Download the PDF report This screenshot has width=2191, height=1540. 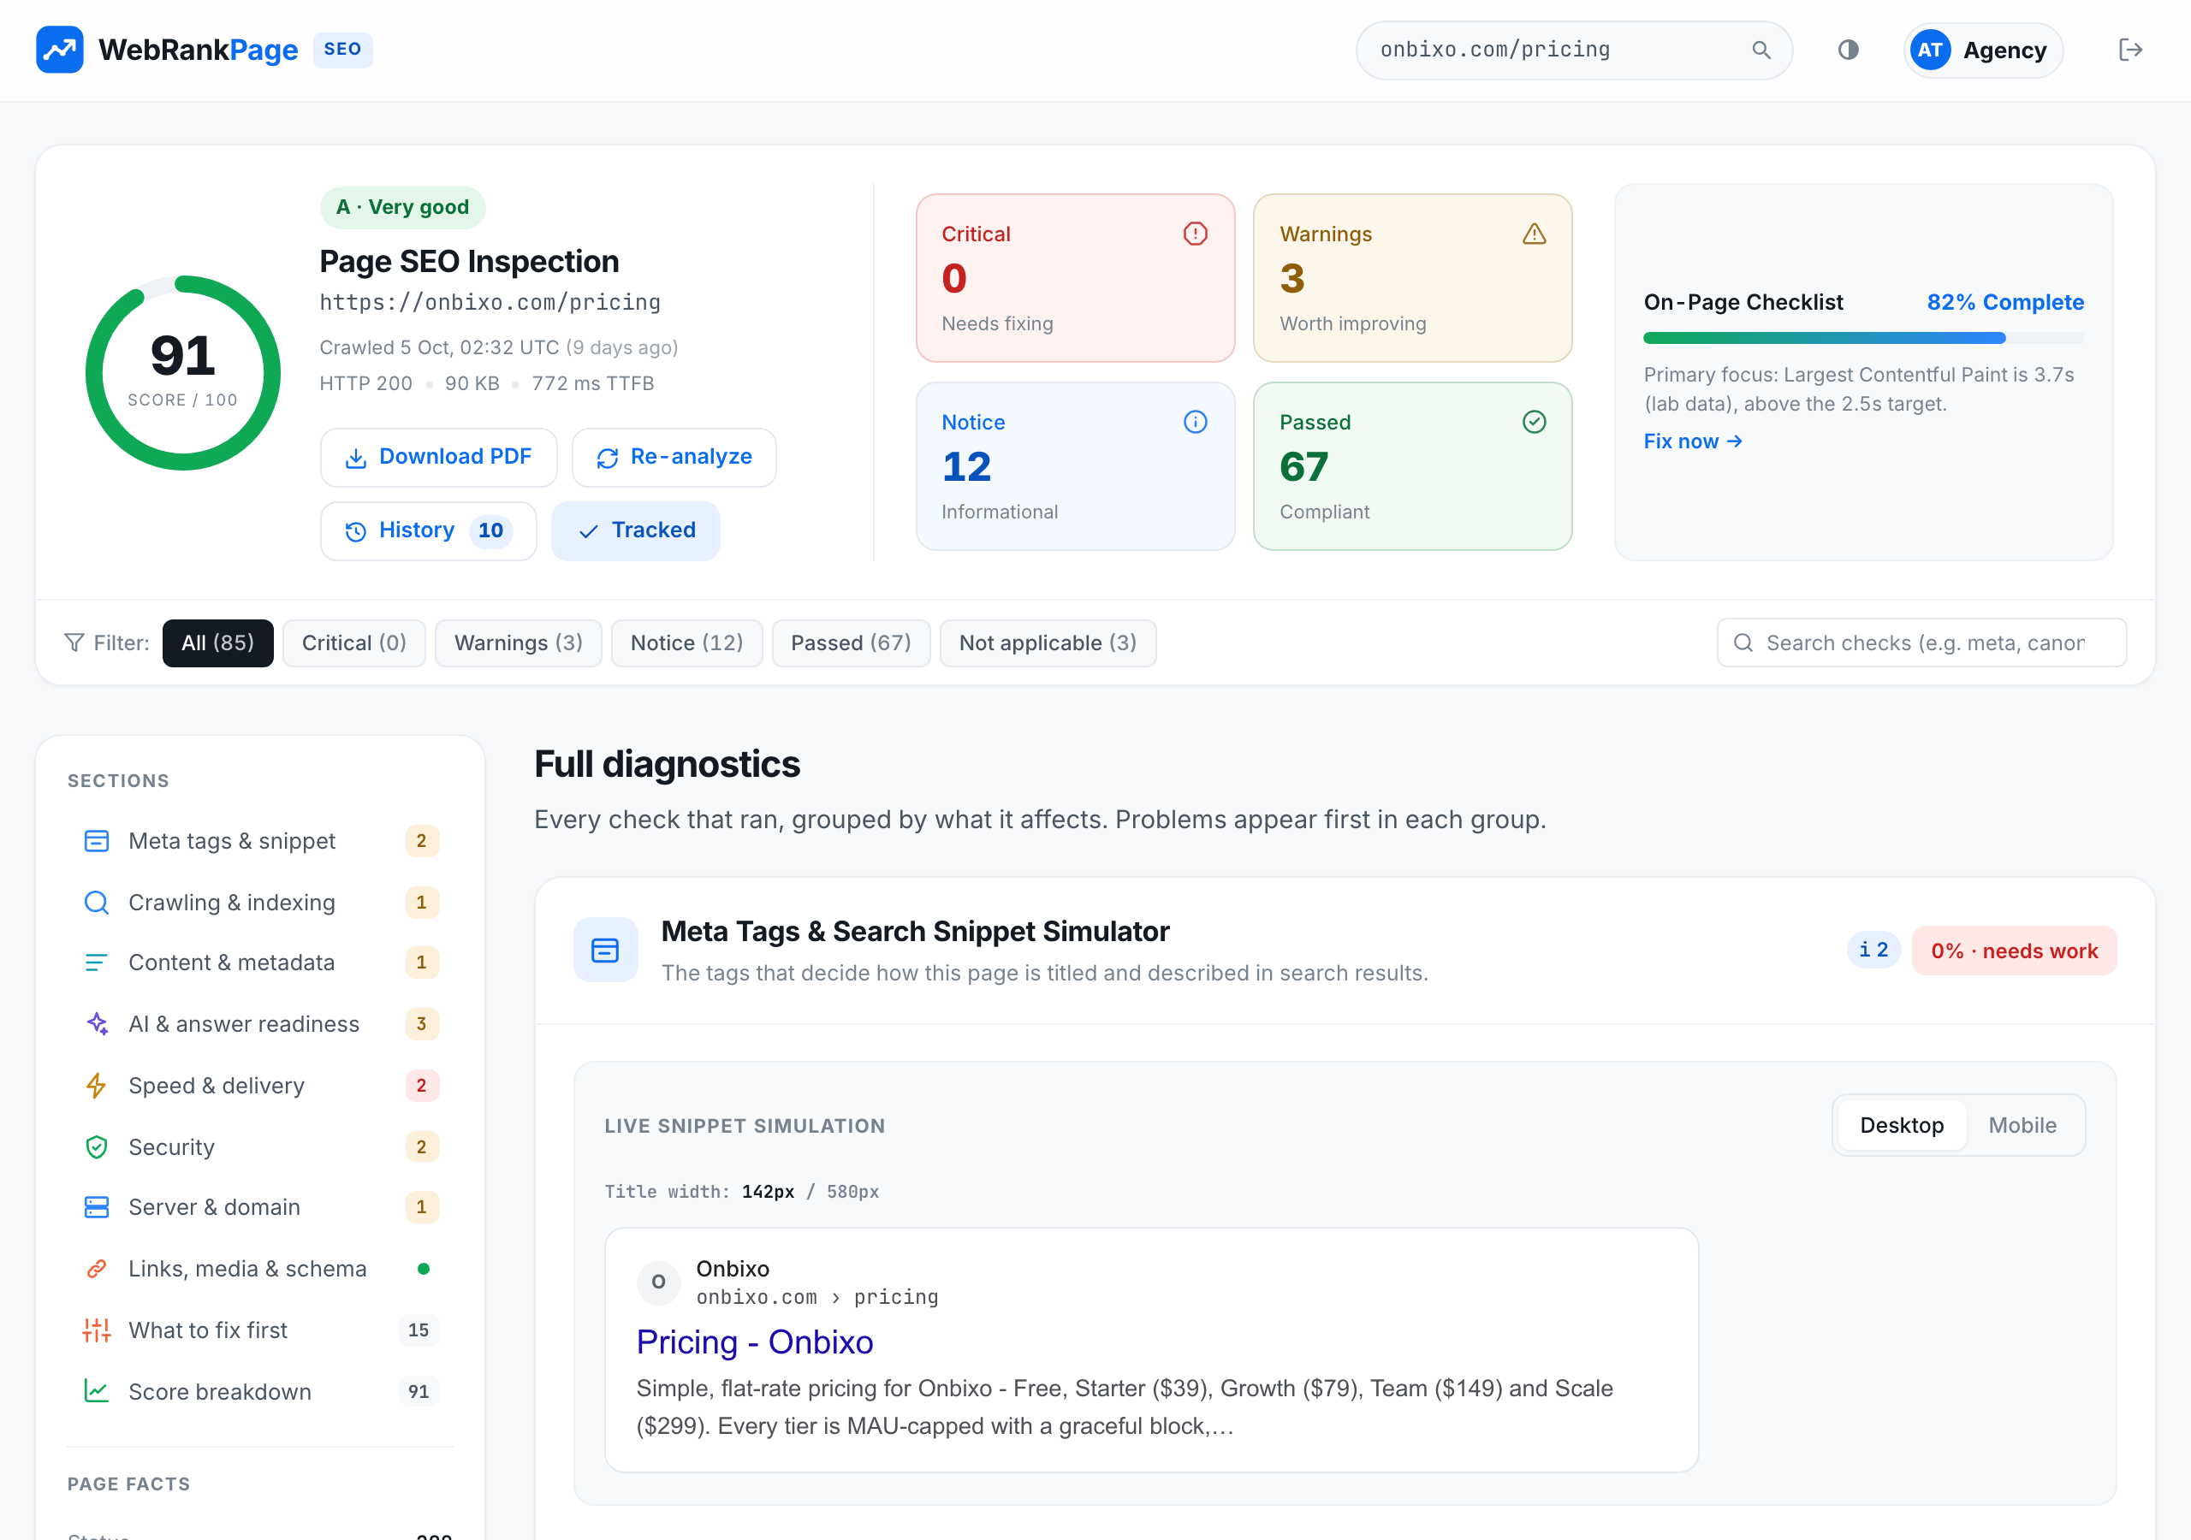click(439, 457)
